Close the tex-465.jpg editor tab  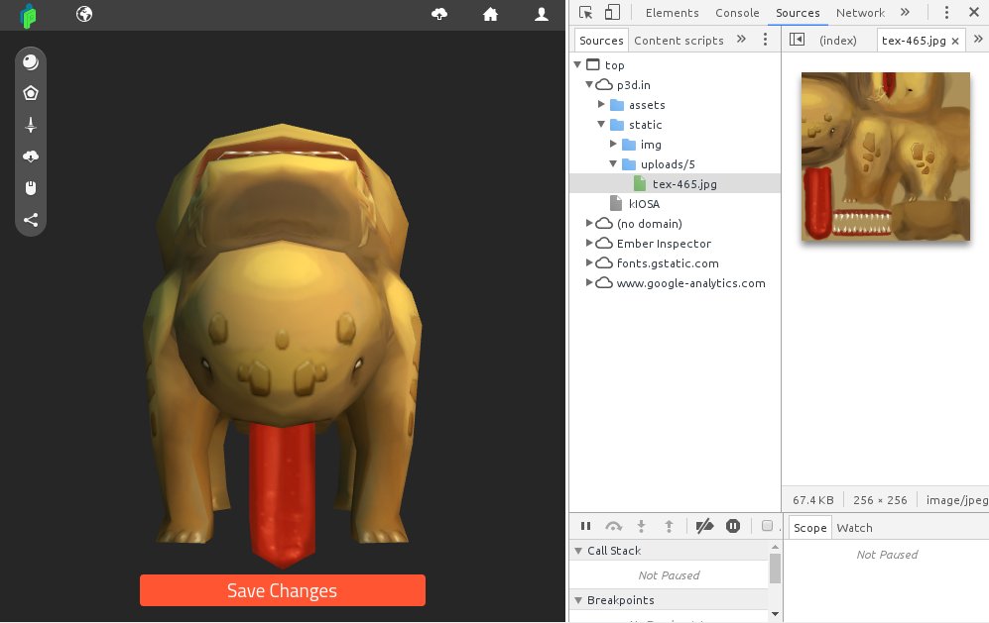coord(955,41)
